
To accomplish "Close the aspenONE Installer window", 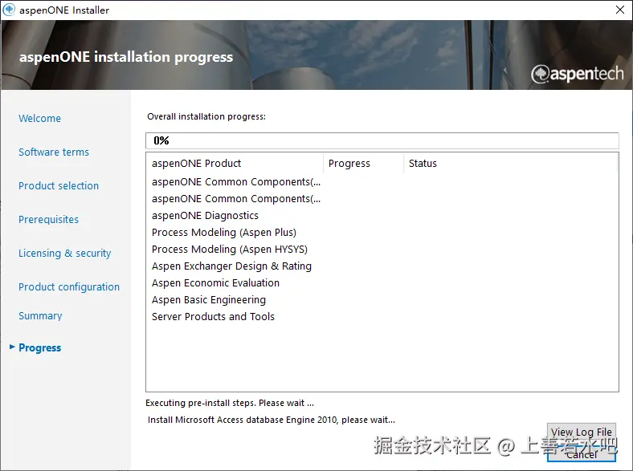I will click(x=620, y=10).
